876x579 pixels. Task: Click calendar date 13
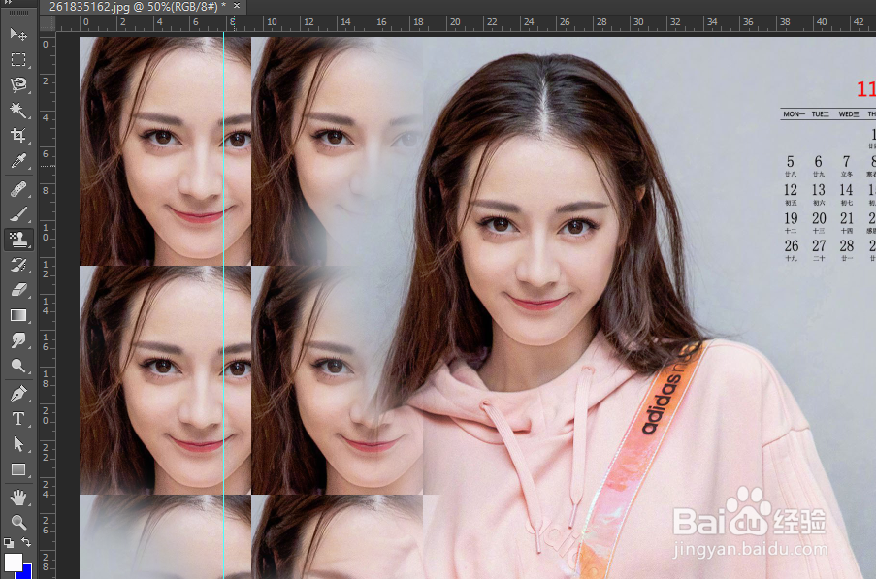point(819,190)
